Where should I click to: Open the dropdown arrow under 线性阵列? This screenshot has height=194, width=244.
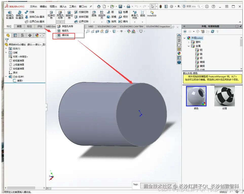pyautogui.click(x=102, y=22)
